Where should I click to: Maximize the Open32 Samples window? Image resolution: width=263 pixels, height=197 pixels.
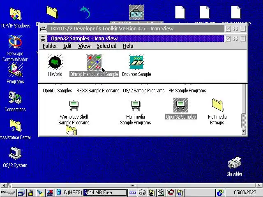click(x=243, y=39)
